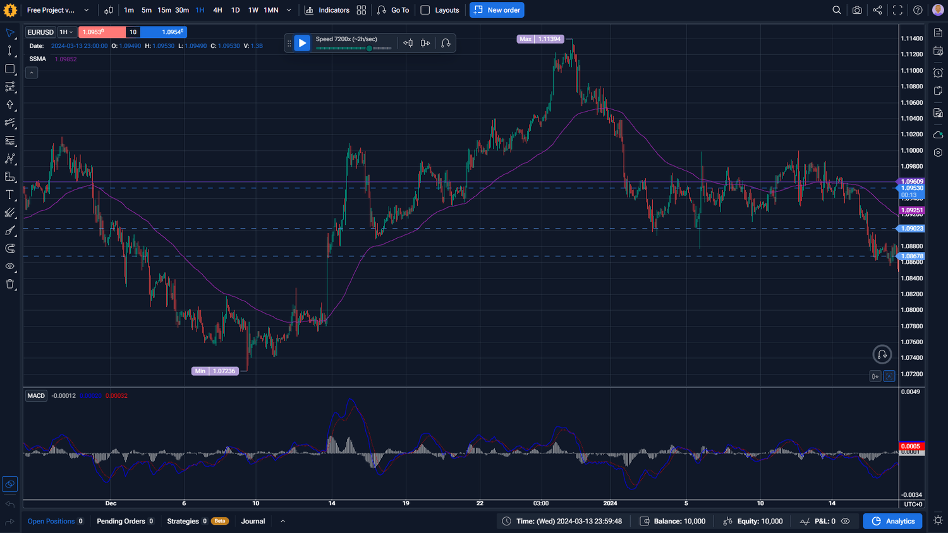Open the text annotation tool

tap(10, 195)
